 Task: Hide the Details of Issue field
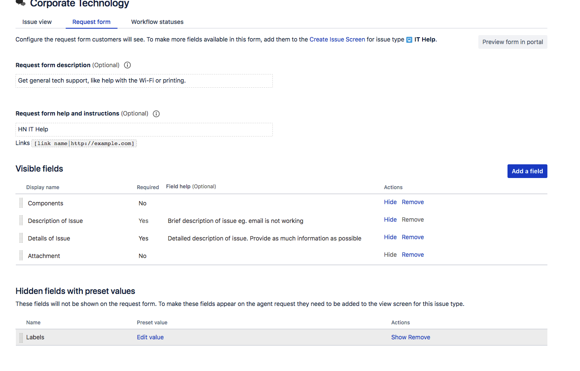pos(390,237)
